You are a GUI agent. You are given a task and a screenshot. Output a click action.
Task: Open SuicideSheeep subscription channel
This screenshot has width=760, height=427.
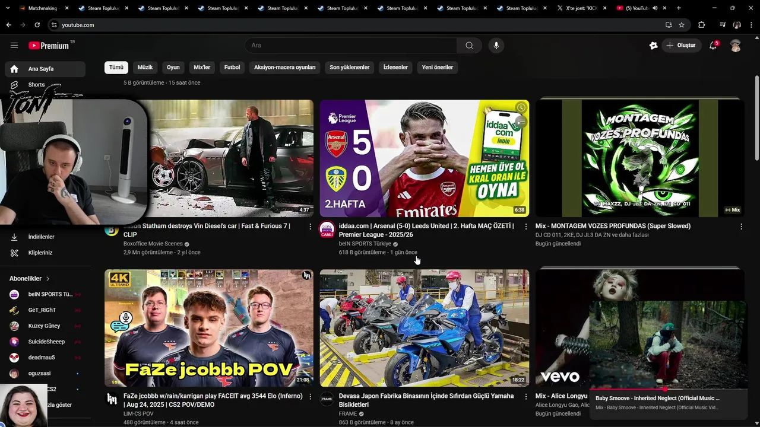(45, 342)
